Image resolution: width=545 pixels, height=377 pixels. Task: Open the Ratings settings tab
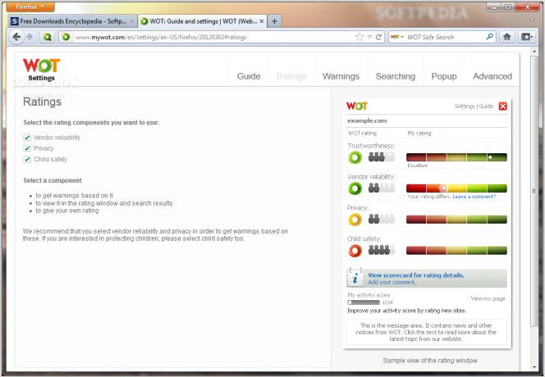(291, 76)
